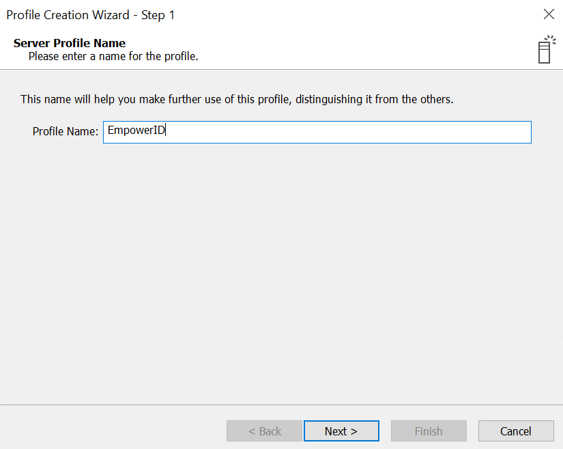Click the 'Server Profile Name' heading
Viewport: 563px width, 449px height.
coord(69,43)
